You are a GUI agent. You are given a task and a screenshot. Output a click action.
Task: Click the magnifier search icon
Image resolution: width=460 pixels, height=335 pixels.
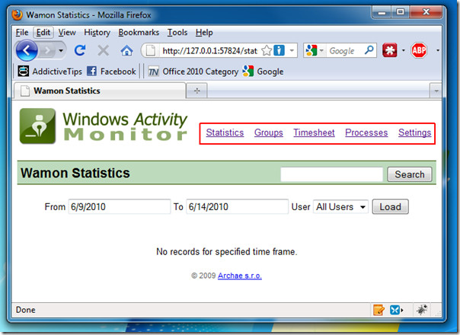[369, 50]
